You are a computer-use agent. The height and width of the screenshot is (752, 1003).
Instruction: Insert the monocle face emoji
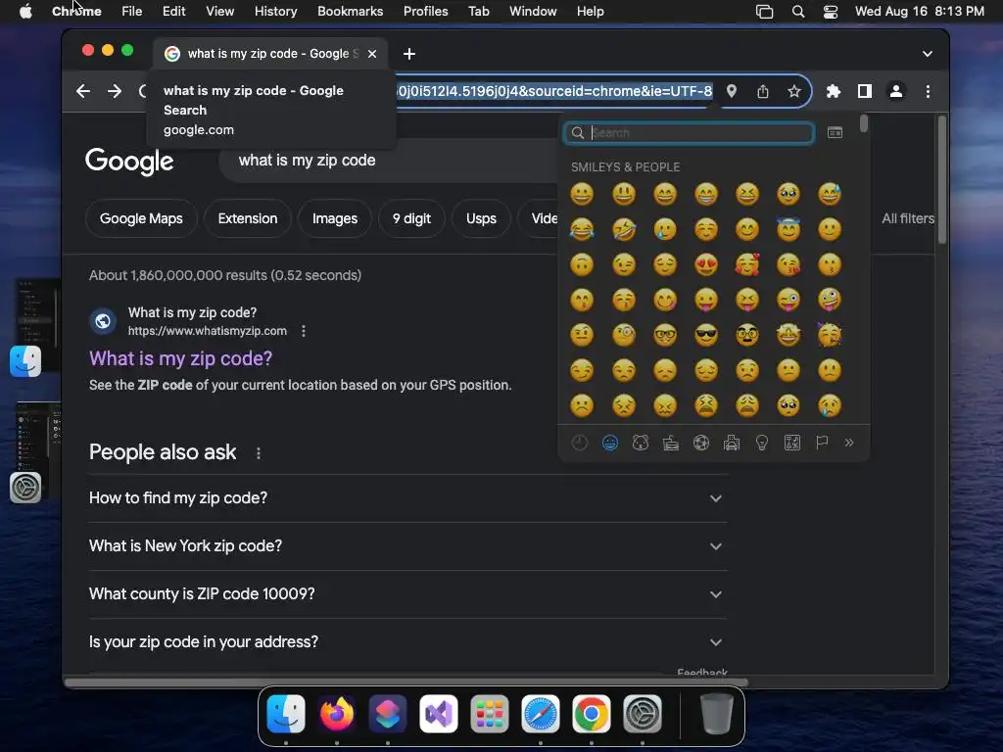624,335
